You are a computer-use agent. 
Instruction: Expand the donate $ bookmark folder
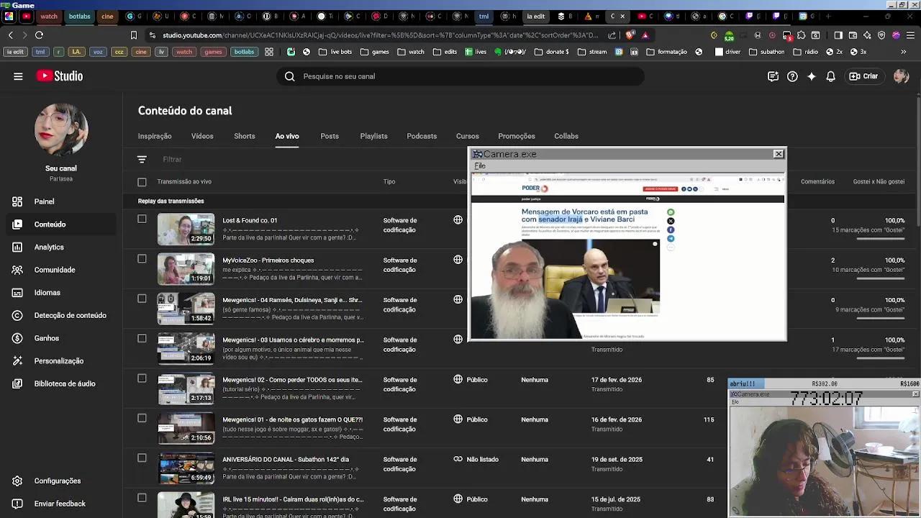tap(551, 52)
